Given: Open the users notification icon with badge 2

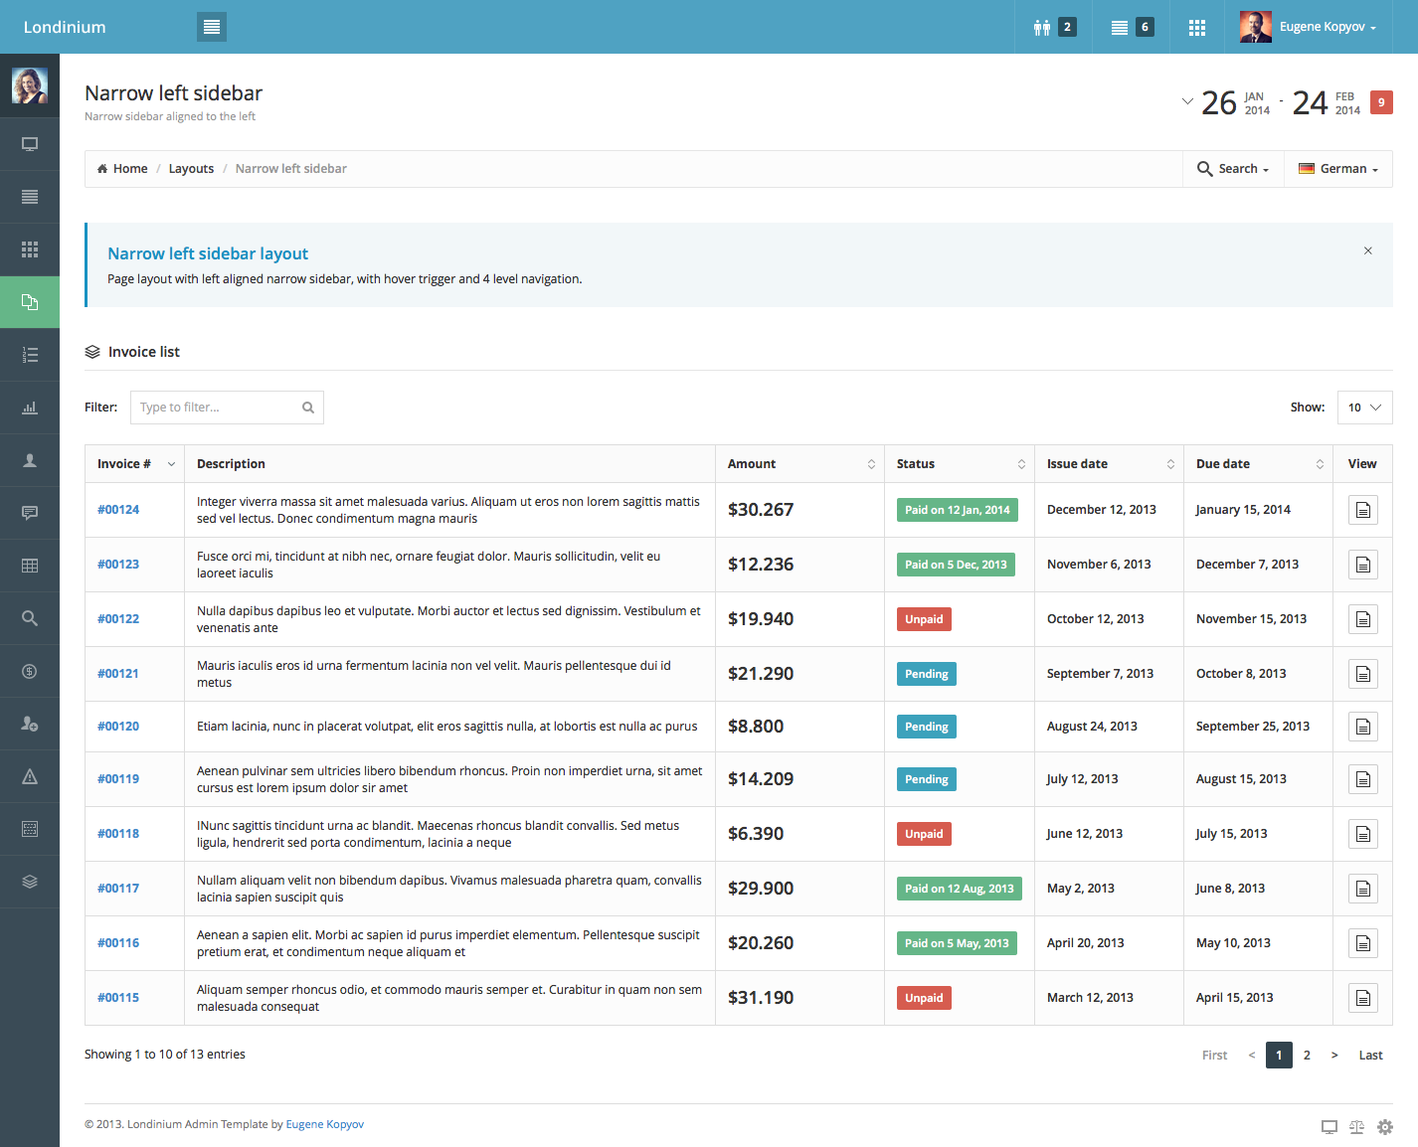Looking at the screenshot, I should pos(1054,27).
